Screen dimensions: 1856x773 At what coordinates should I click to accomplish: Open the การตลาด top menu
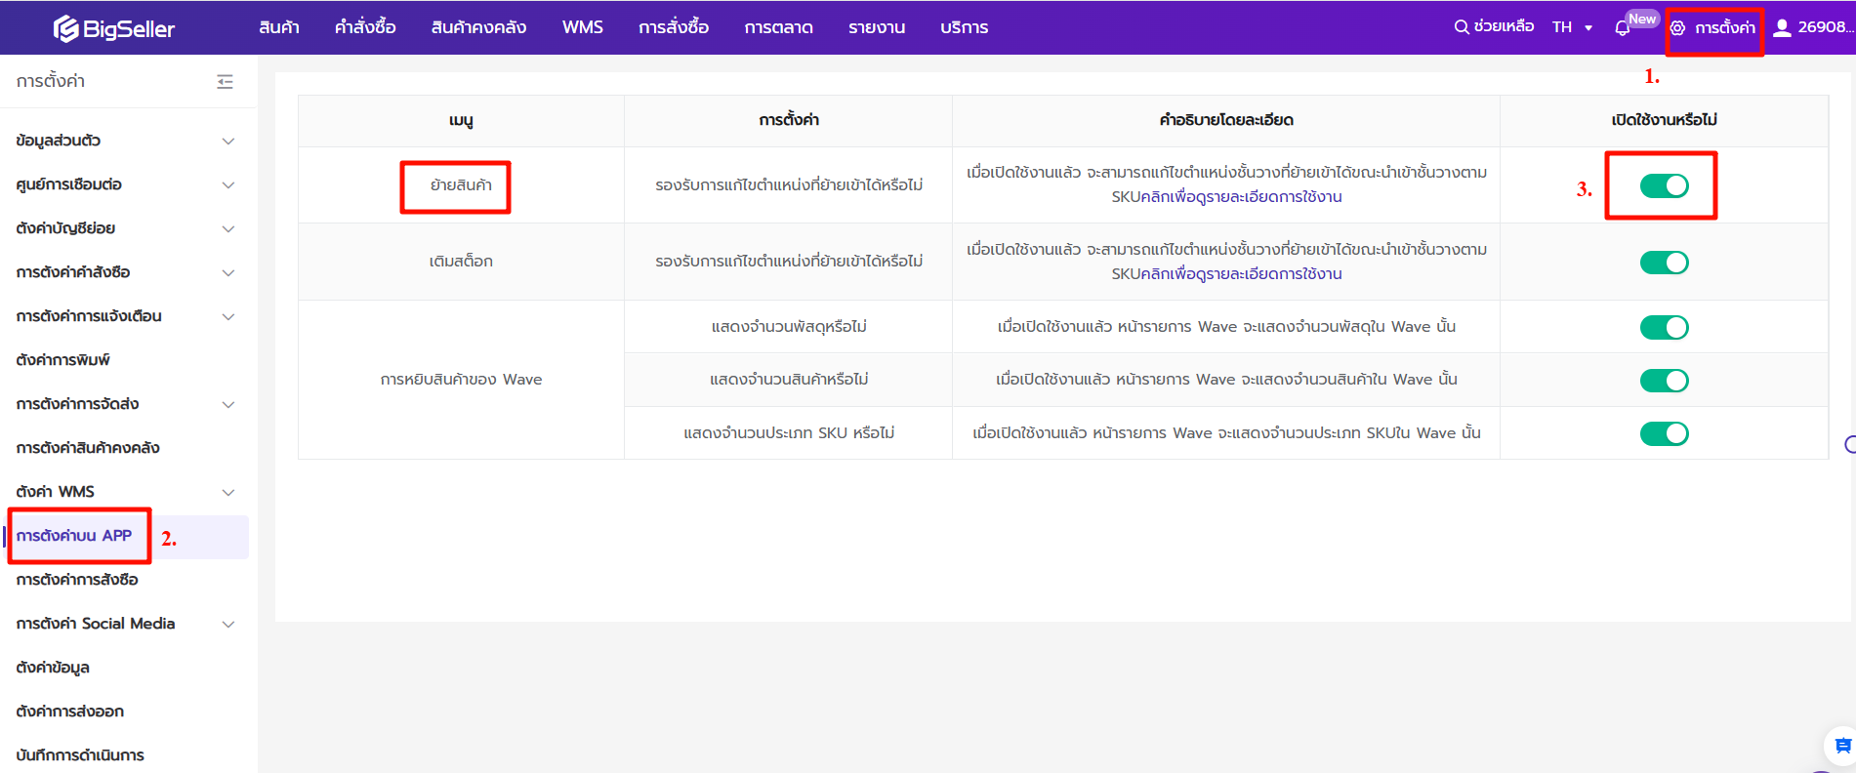click(x=778, y=27)
